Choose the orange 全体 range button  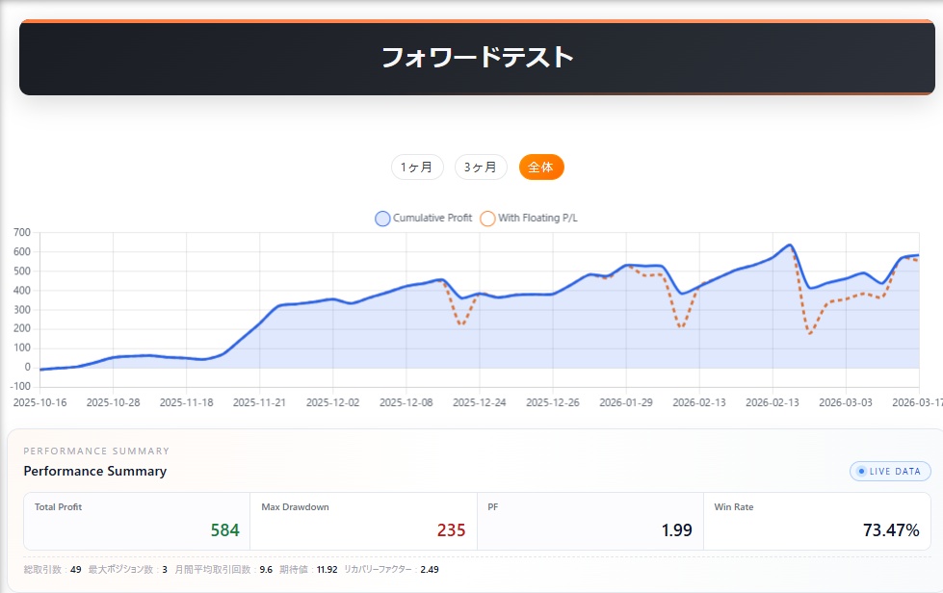pyautogui.click(x=541, y=168)
